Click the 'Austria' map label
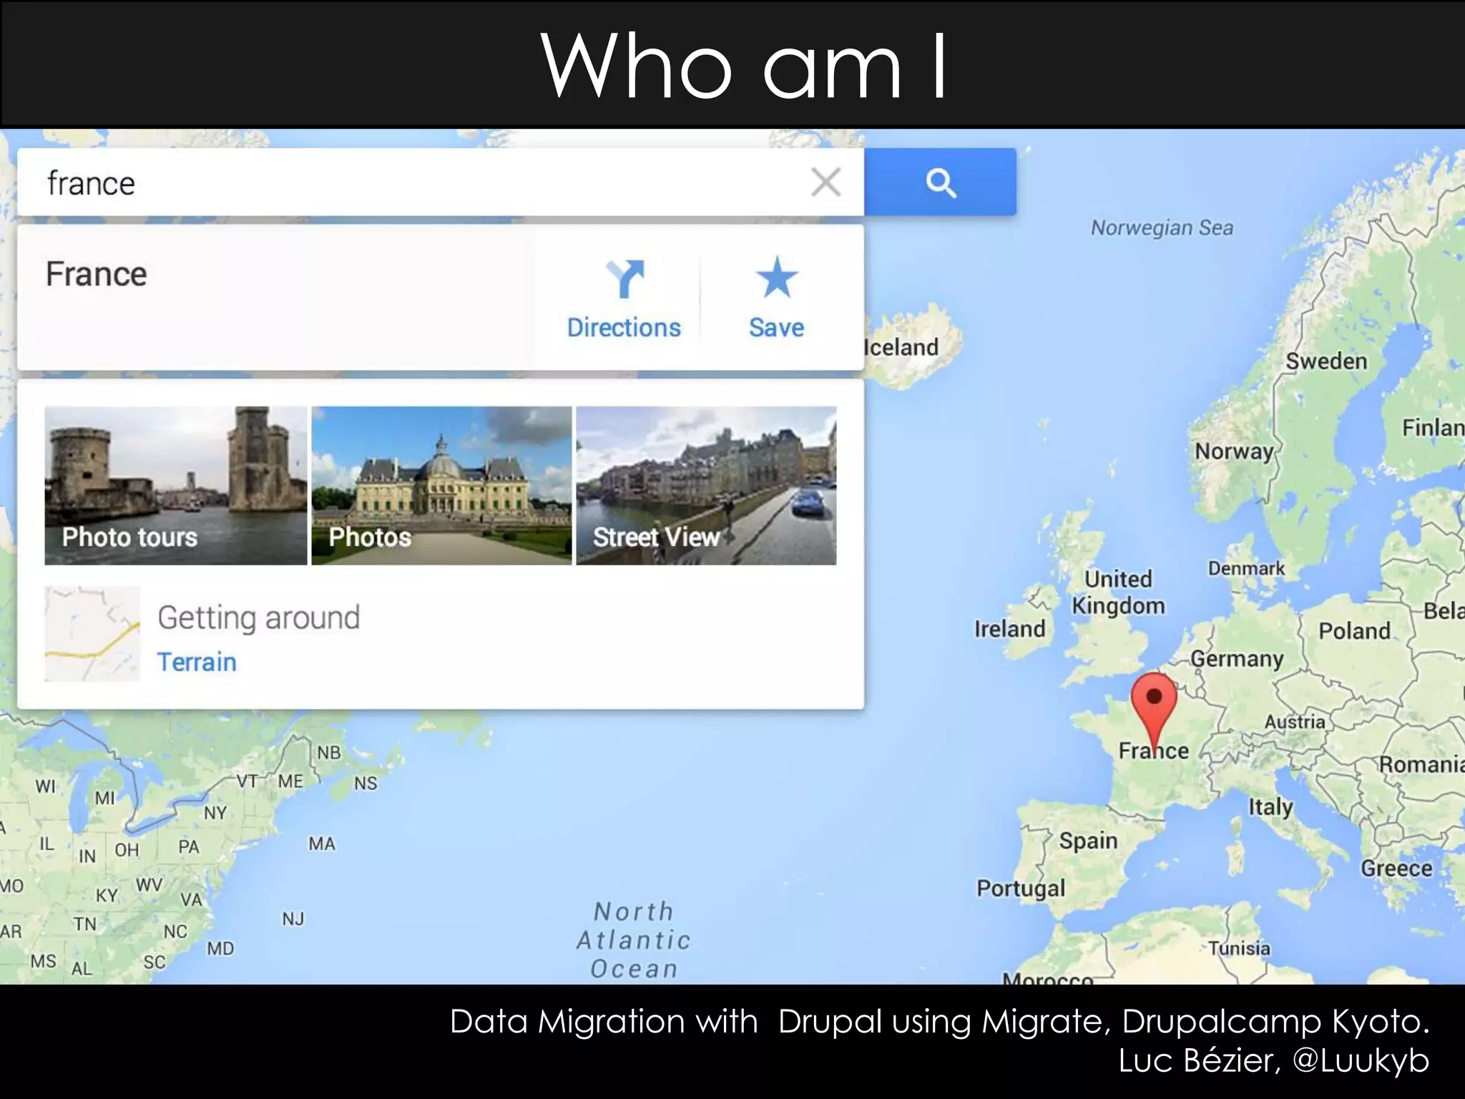1465x1099 pixels. (x=1295, y=722)
